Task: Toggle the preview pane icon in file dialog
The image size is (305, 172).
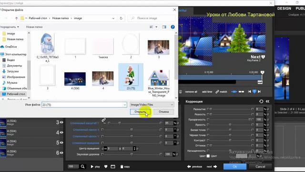Action: pos(164,27)
